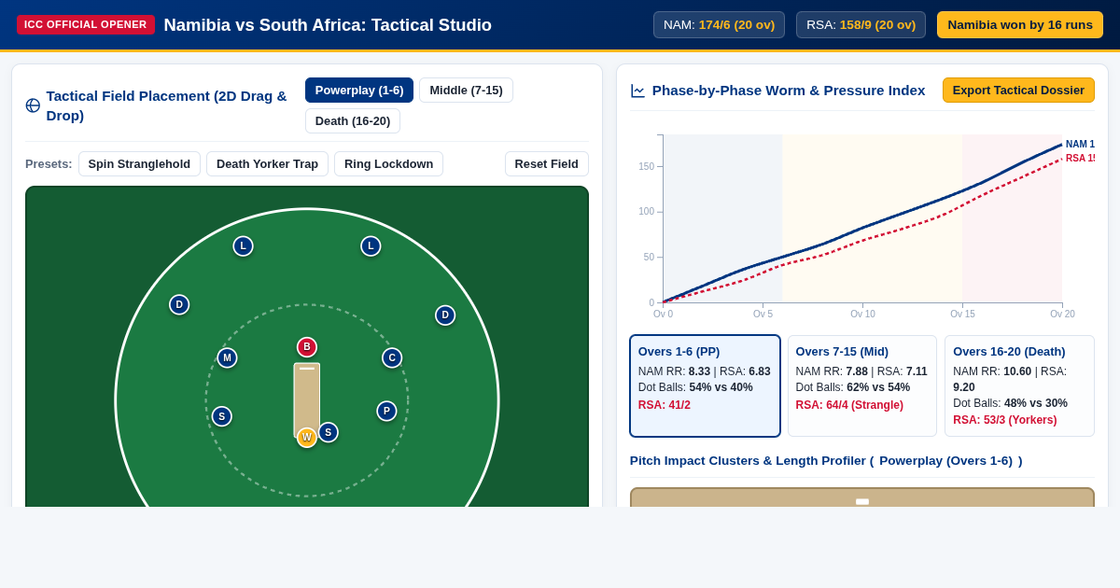This screenshot has width=1120, height=588.
Task: Switch to Death (16-20) phase tab
Action: [x=353, y=121]
